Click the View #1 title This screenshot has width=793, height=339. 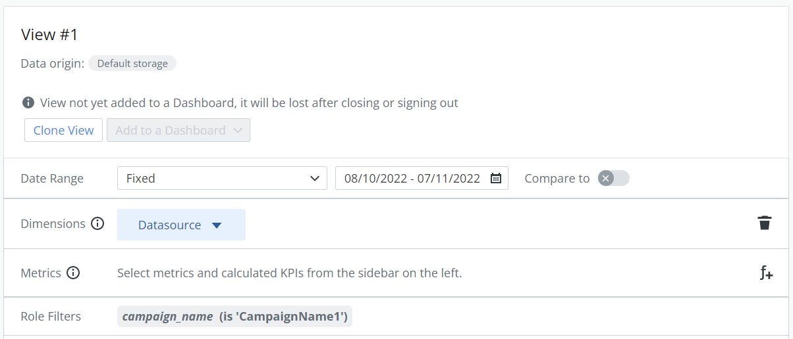point(49,35)
